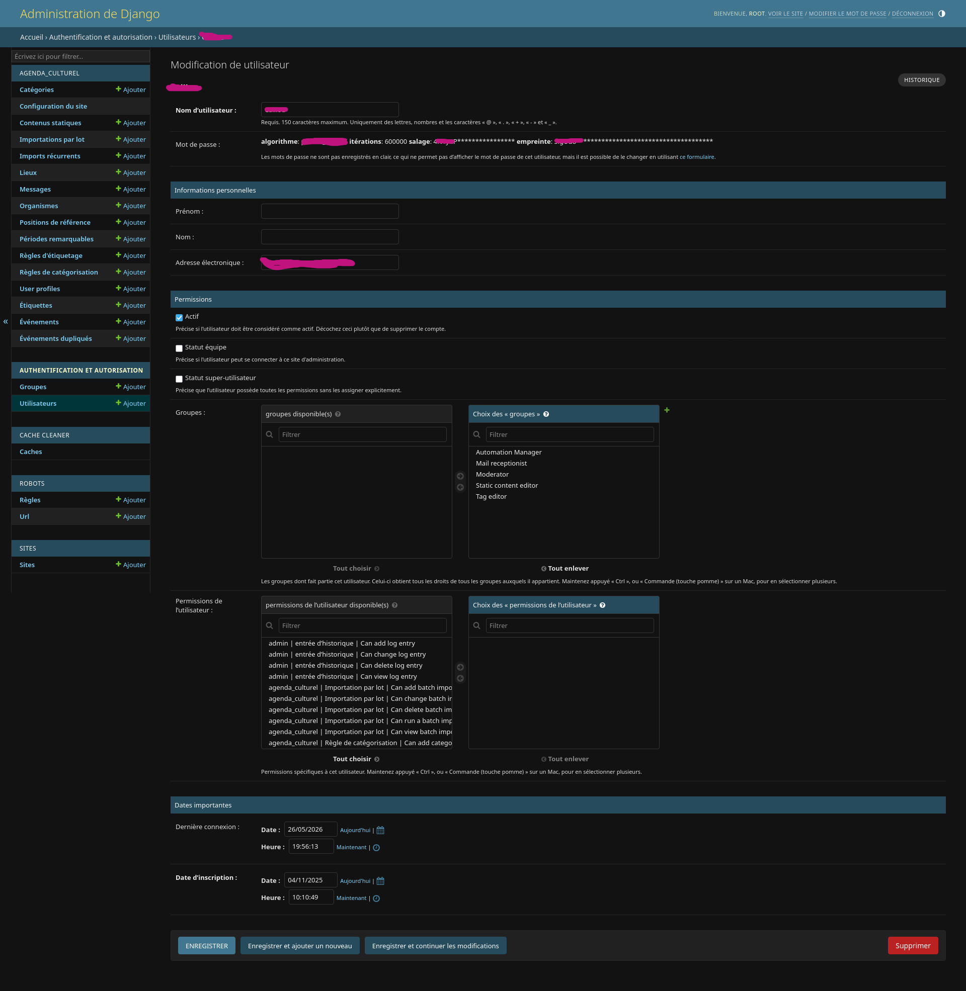
Task: Select 'Can run a batch' permission row
Action: point(357,721)
